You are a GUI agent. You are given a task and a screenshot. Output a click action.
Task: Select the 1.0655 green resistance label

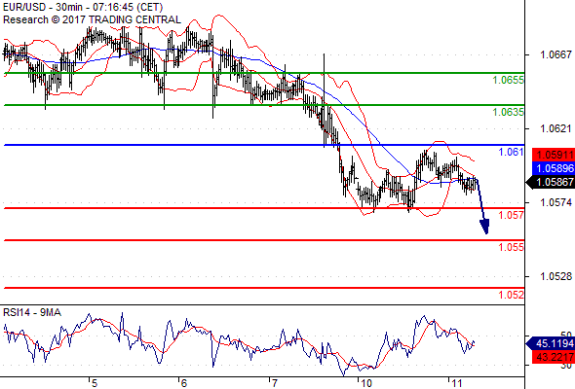(508, 80)
